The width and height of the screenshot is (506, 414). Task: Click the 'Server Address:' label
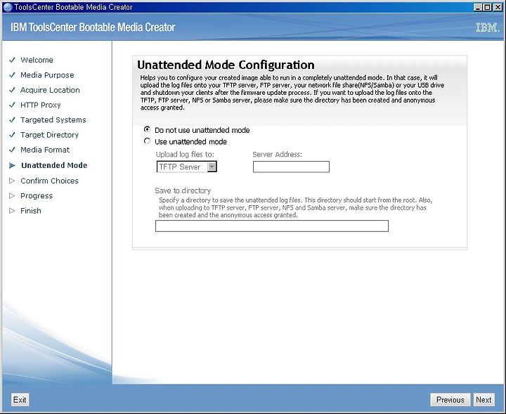[x=277, y=154]
